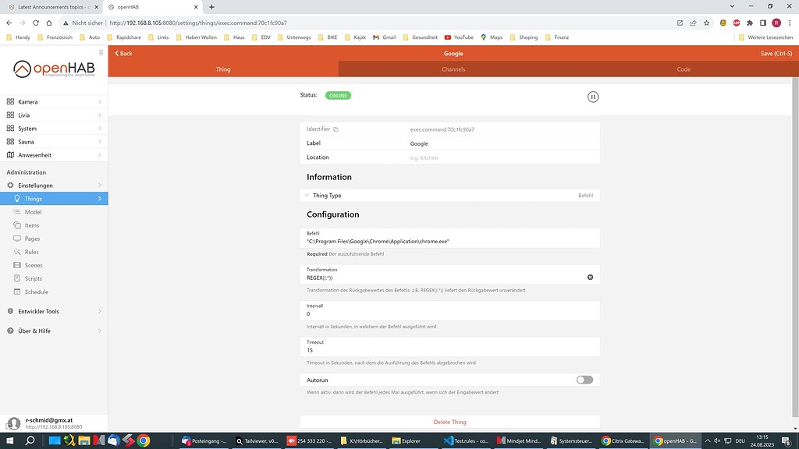Open the Gmail bookmark in the bookmarks bar
799x449 pixels.
388,37
